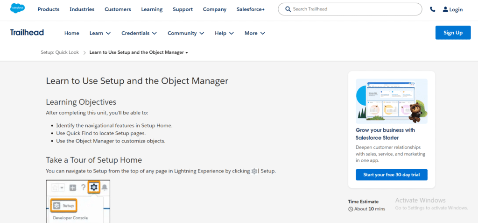Open the Industries menu
This screenshot has width=478, height=223.
(x=82, y=9)
